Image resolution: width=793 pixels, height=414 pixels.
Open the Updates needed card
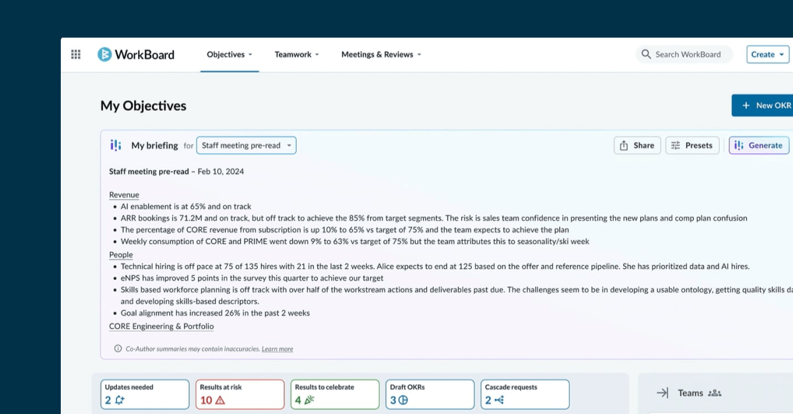pos(145,394)
